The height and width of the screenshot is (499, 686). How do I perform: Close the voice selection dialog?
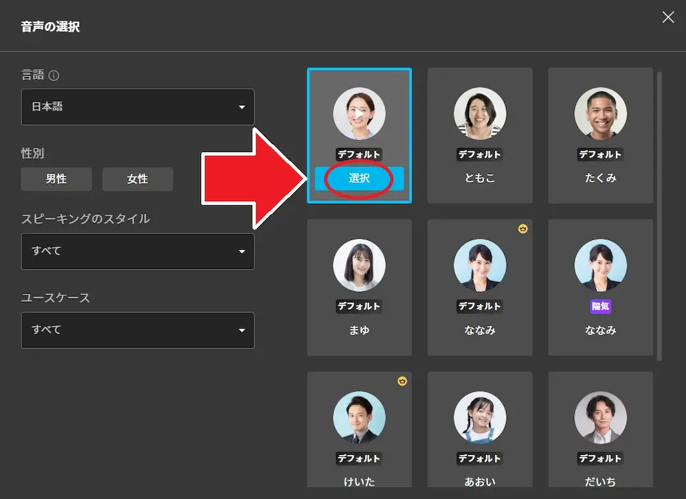click(668, 17)
